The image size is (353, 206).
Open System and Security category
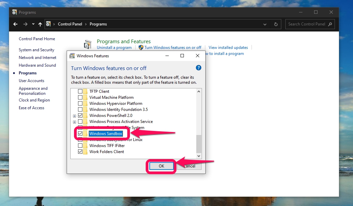[37, 50]
